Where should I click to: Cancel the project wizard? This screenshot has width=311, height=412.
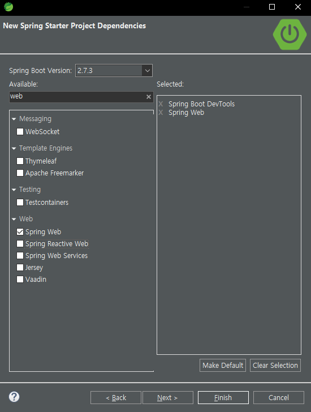[279, 397]
